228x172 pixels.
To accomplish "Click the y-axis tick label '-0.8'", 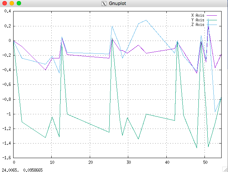I will point(7,99).
